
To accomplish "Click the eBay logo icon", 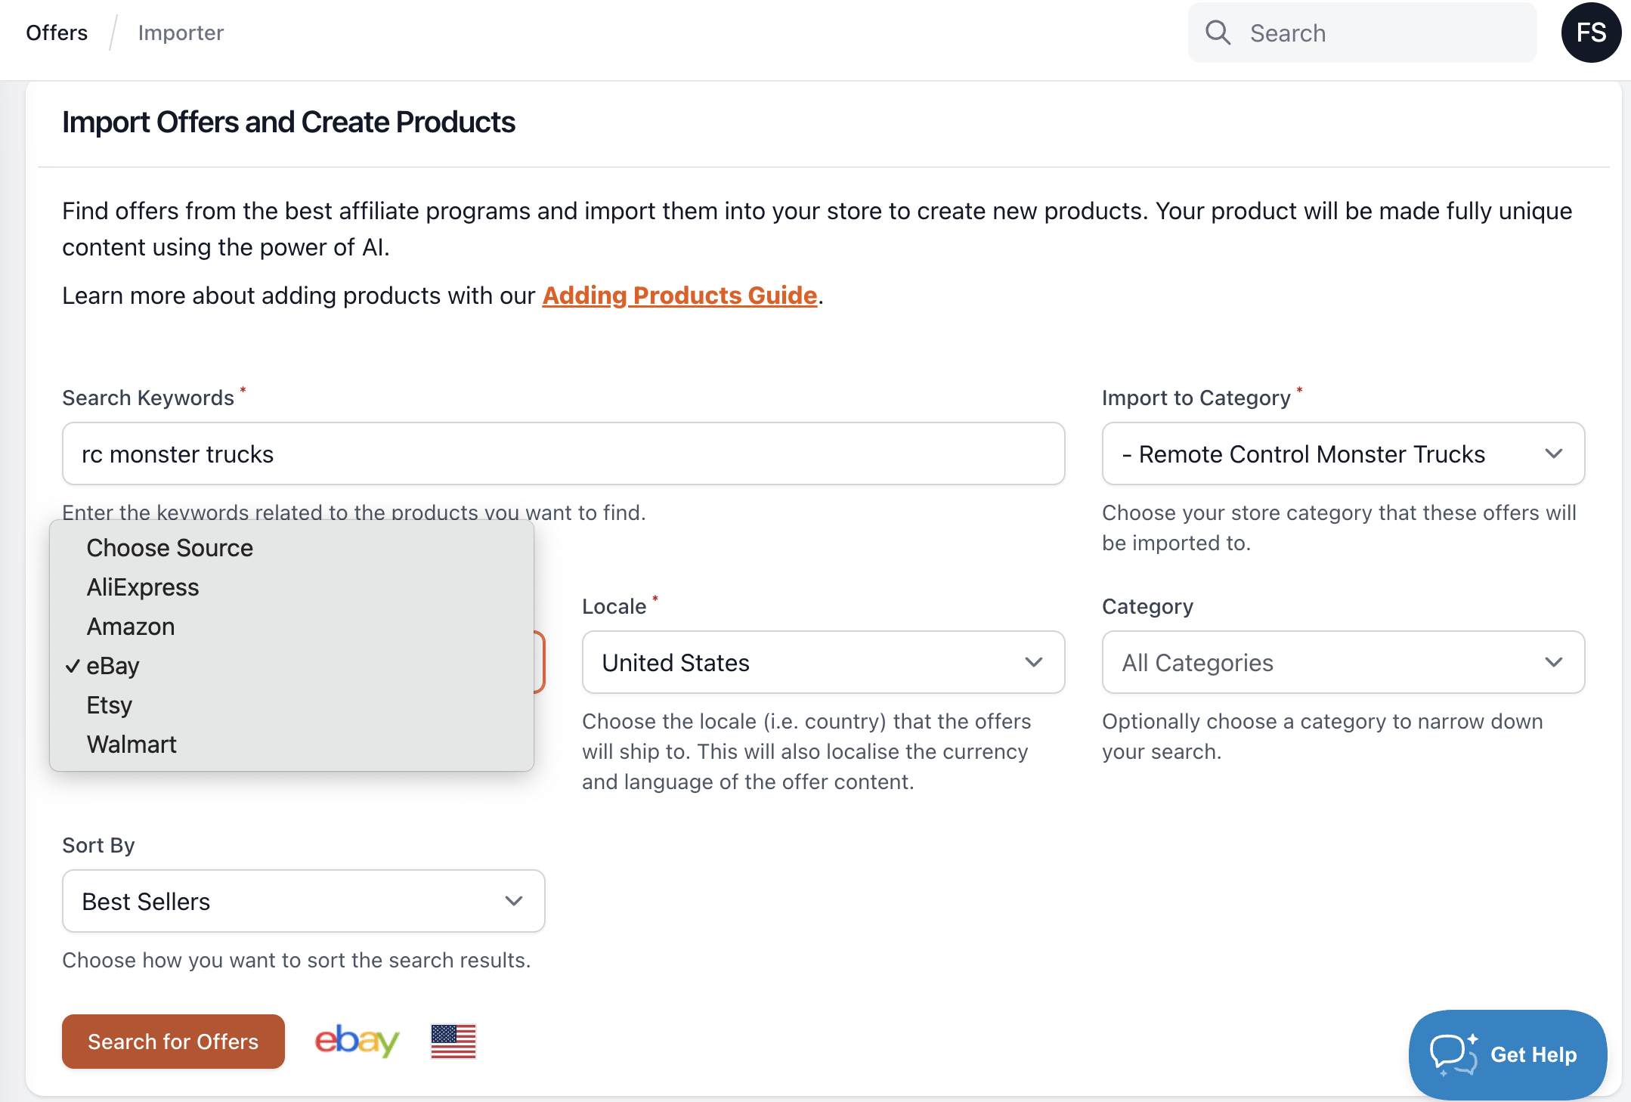I will tap(357, 1042).
